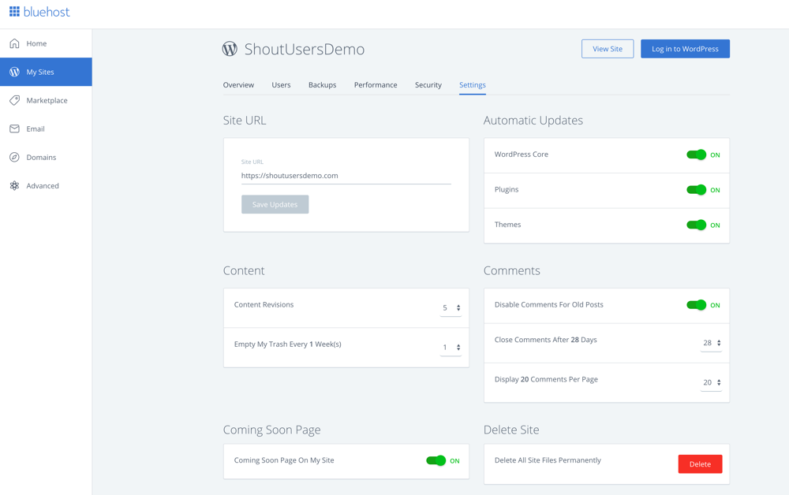The width and height of the screenshot is (789, 495).
Task: Turn off WordPress Core automatic updates
Action: (x=697, y=154)
